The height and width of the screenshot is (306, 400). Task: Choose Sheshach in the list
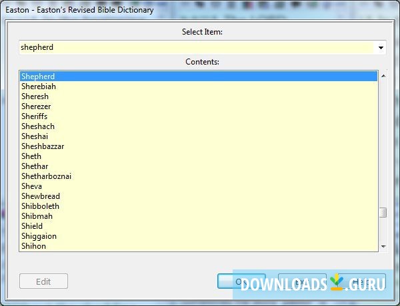point(199,126)
